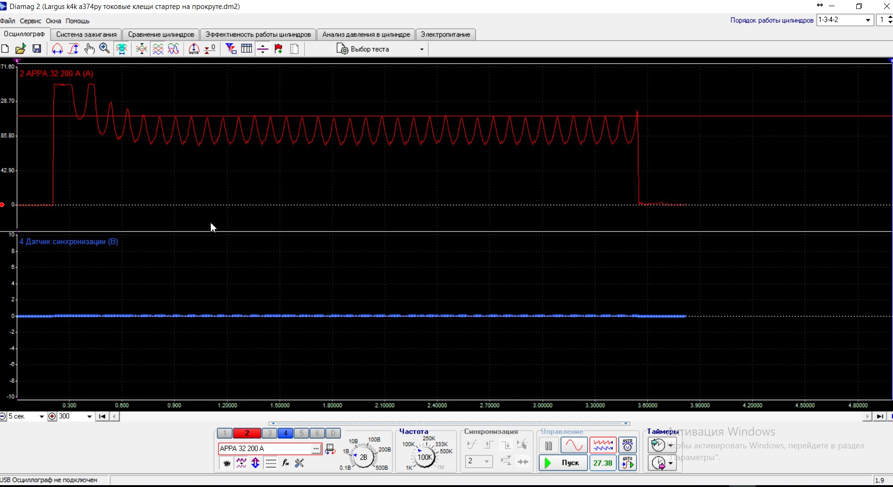Toggle channel 3 button
The height and width of the screenshot is (487, 893).
point(270,433)
